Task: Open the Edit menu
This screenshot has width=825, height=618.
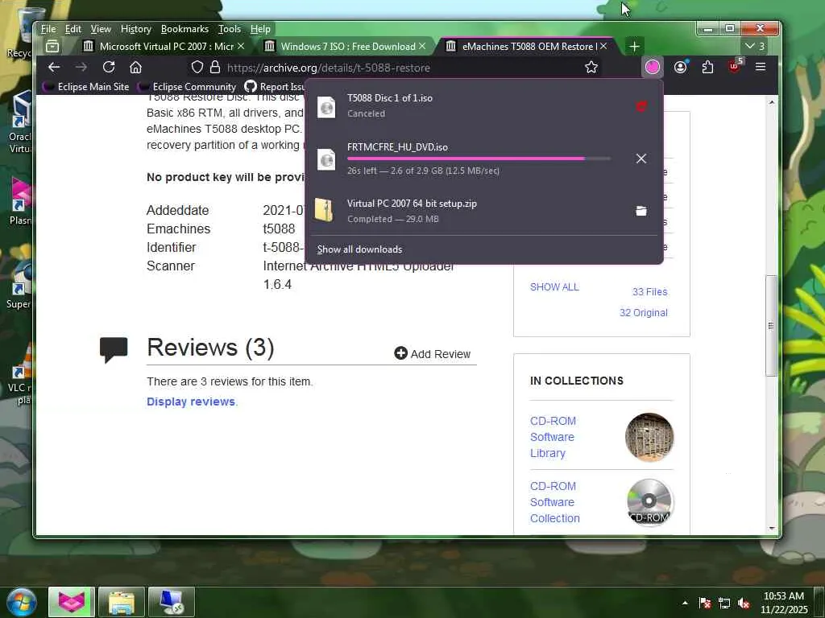Action: pyautogui.click(x=73, y=29)
